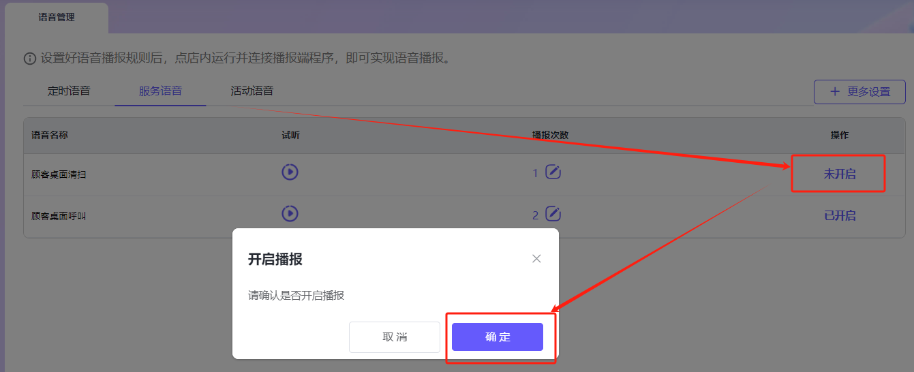
Task: Click the info icon beside the hint text
Action: 29,59
